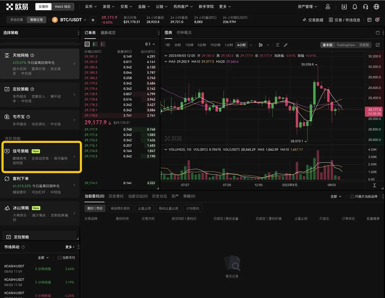The height and width of the screenshot is (298, 385).
Task: Switch to 币种概况 tab
Action: click(x=184, y=33)
